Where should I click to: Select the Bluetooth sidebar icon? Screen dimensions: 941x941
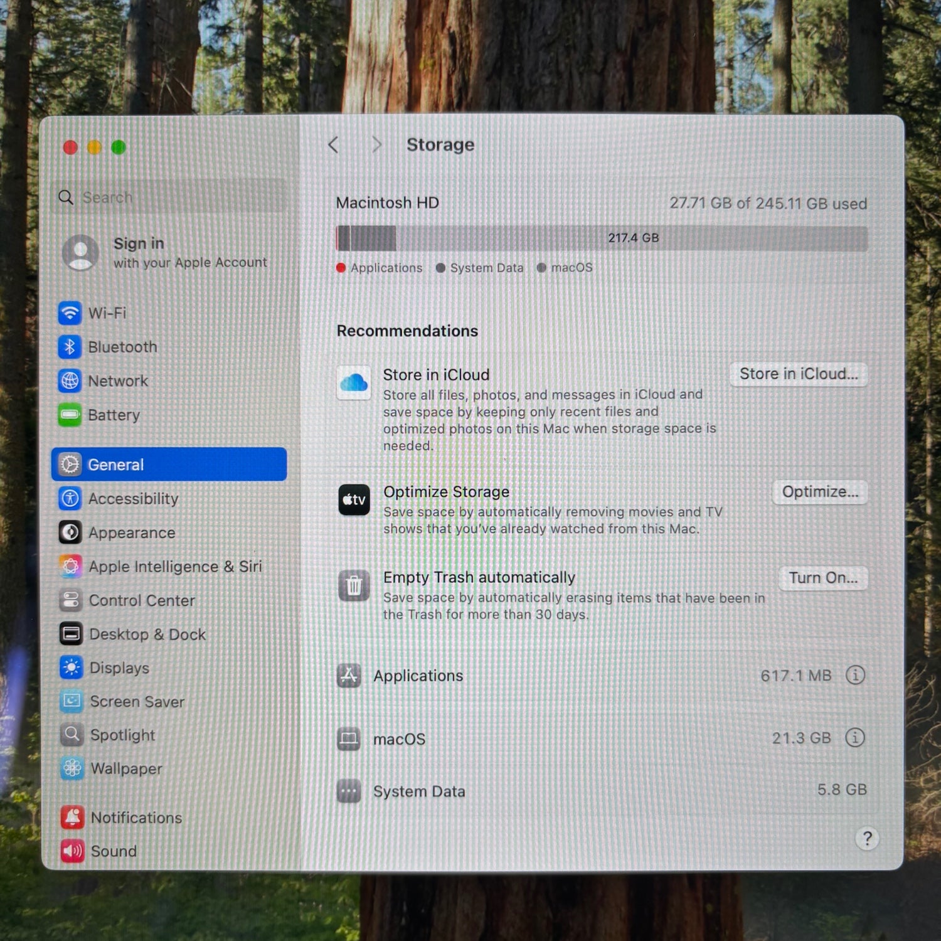pos(70,346)
